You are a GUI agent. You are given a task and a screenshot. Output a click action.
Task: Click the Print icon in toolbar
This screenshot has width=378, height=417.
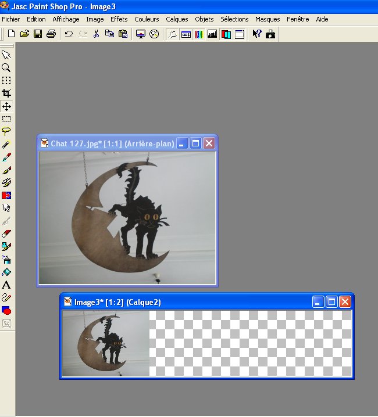click(x=51, y=34)
